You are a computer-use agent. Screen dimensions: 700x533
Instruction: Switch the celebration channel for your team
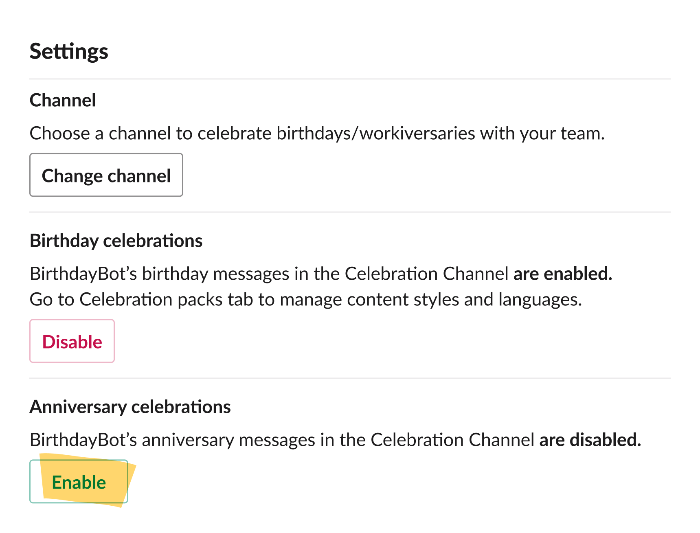pyautogui.click(x=106, y=175)
